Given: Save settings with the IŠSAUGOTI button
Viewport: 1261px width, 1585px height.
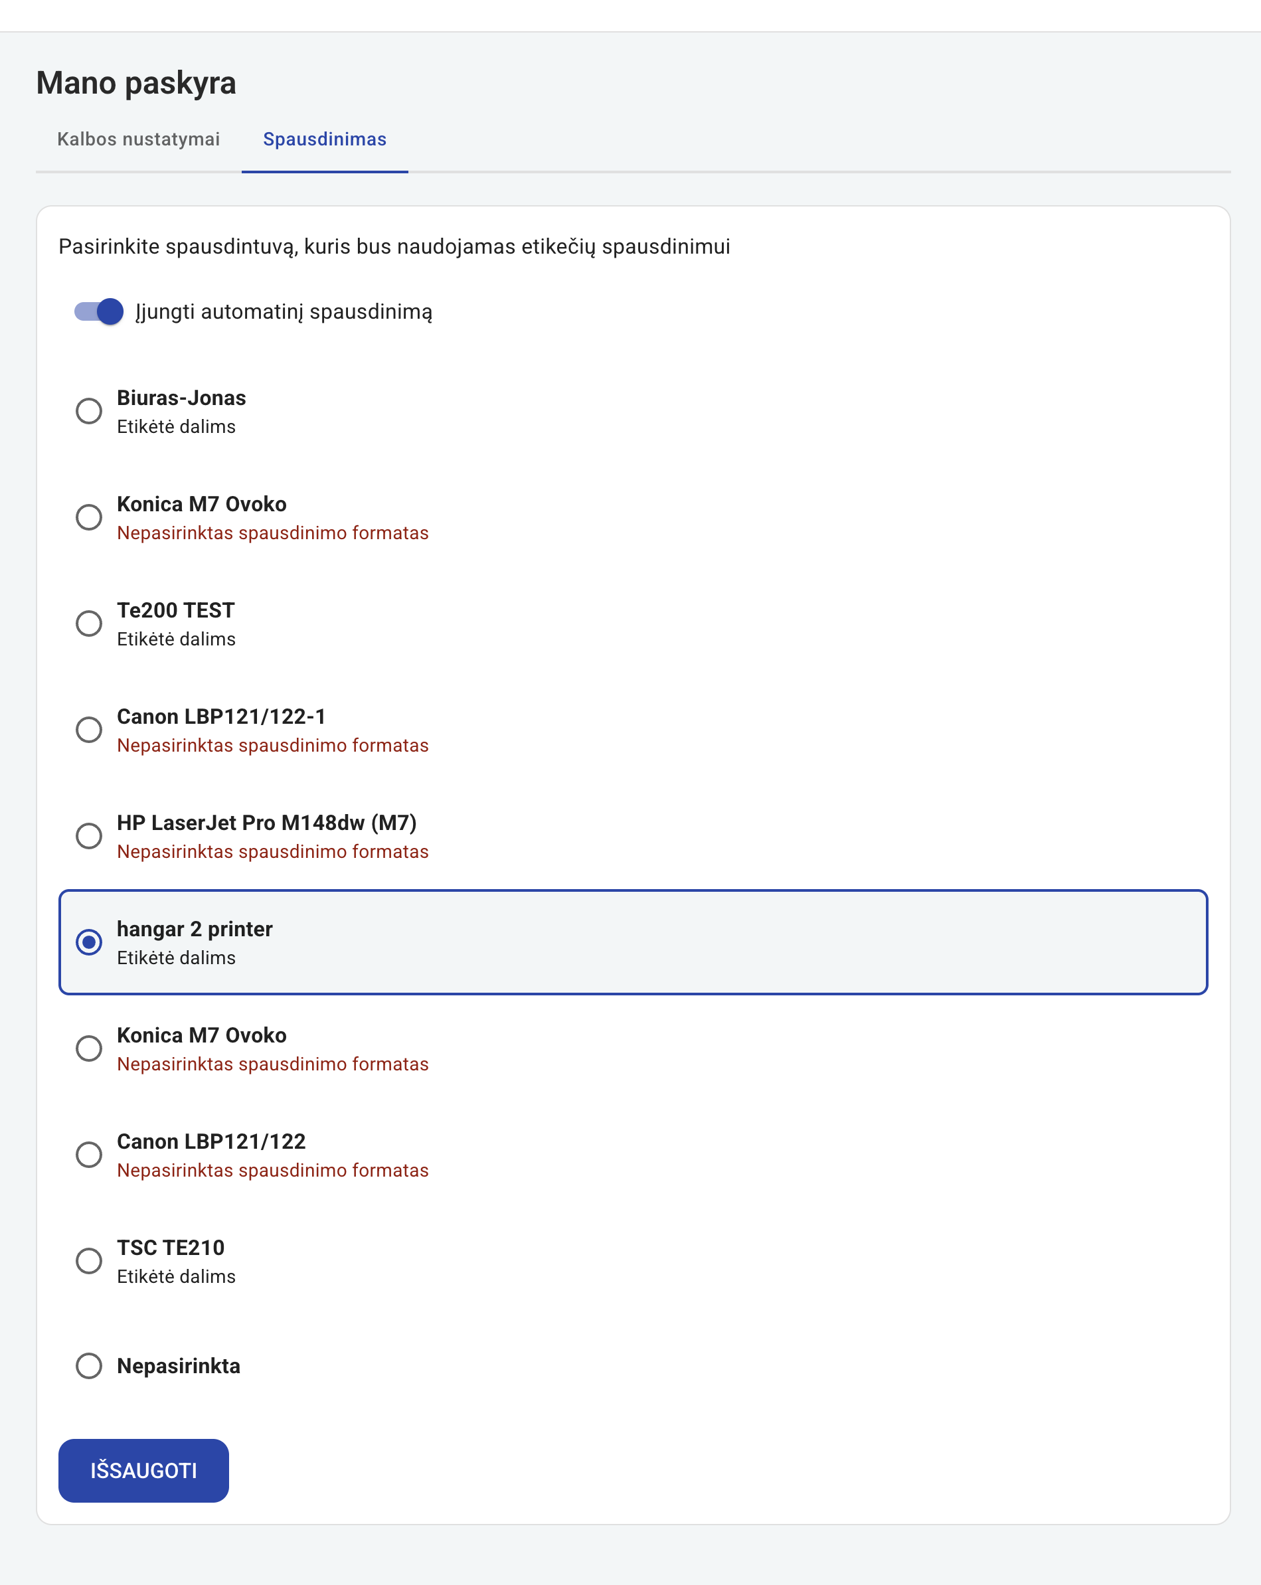Looking at the screenshot, I should 143,1470.
